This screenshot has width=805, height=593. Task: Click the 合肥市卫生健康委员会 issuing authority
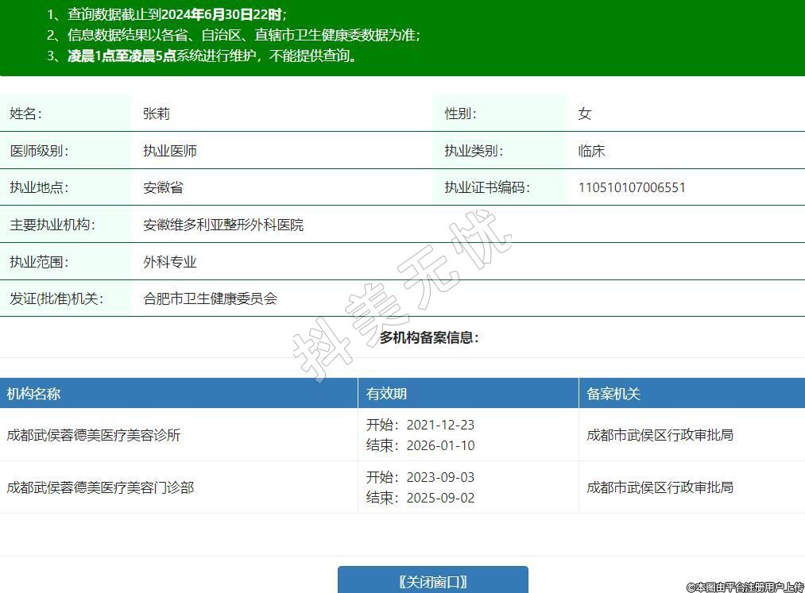point(210,299)
